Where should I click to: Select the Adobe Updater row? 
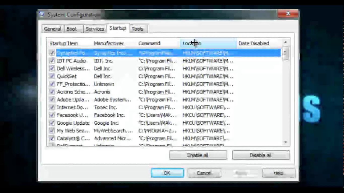click(x=164, y=100)
